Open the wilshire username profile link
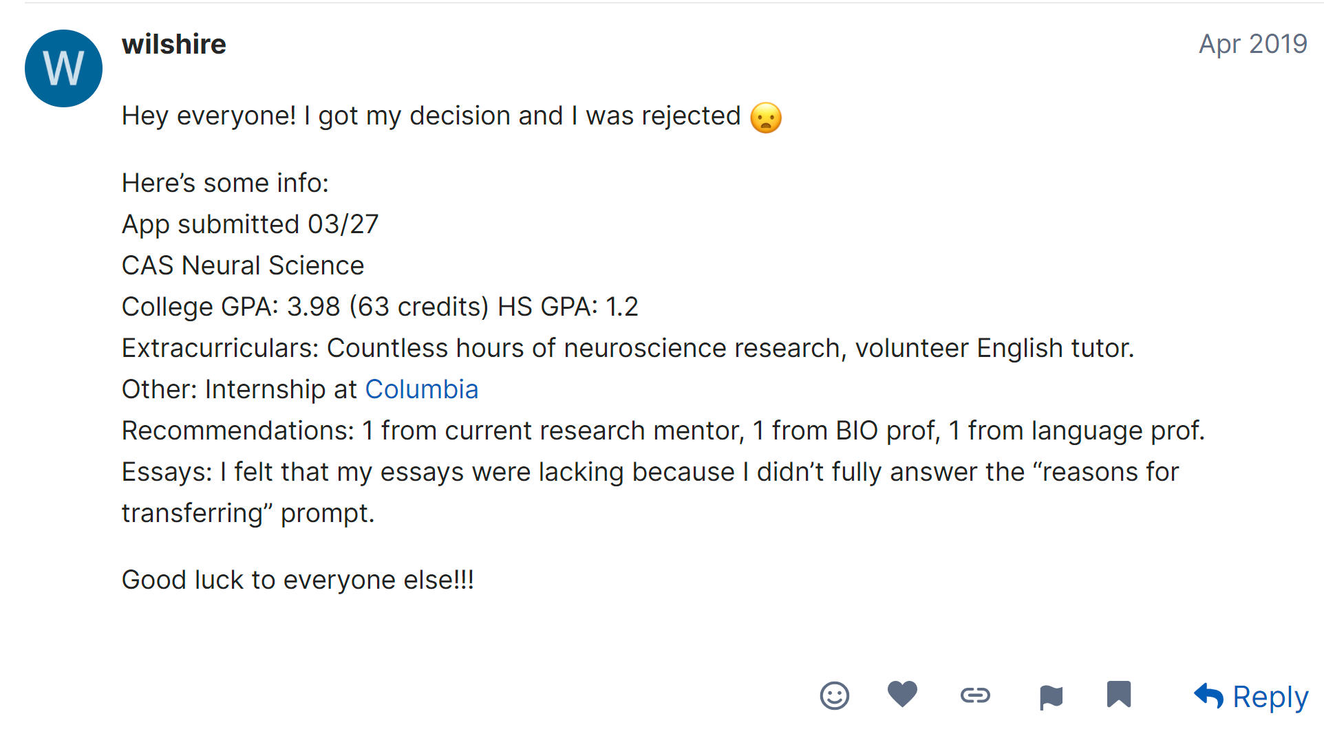1324x738 pixels. tap(173, 45)
